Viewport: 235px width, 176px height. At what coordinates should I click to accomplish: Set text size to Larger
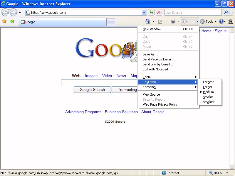210,87
